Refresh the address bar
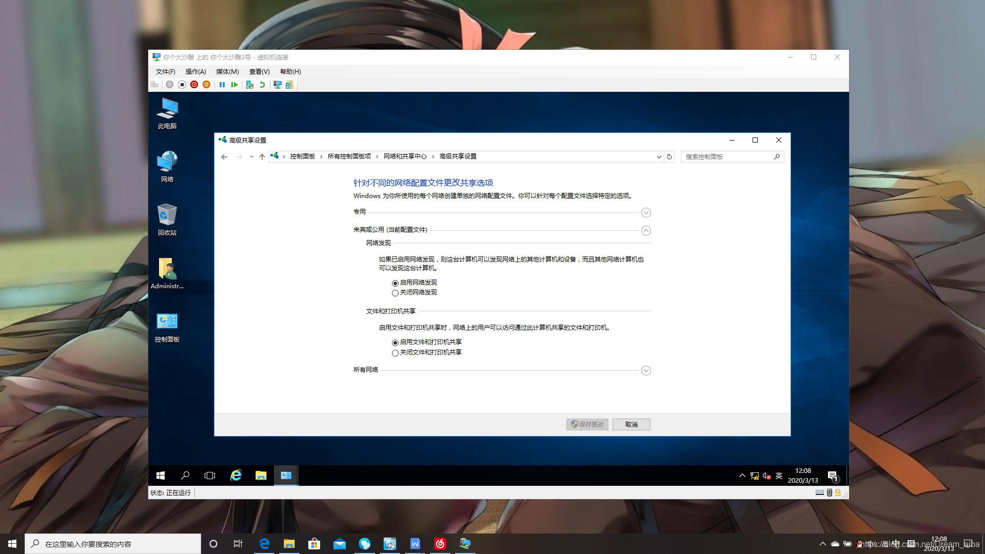 pyautogui.click(x=669, y=157)
